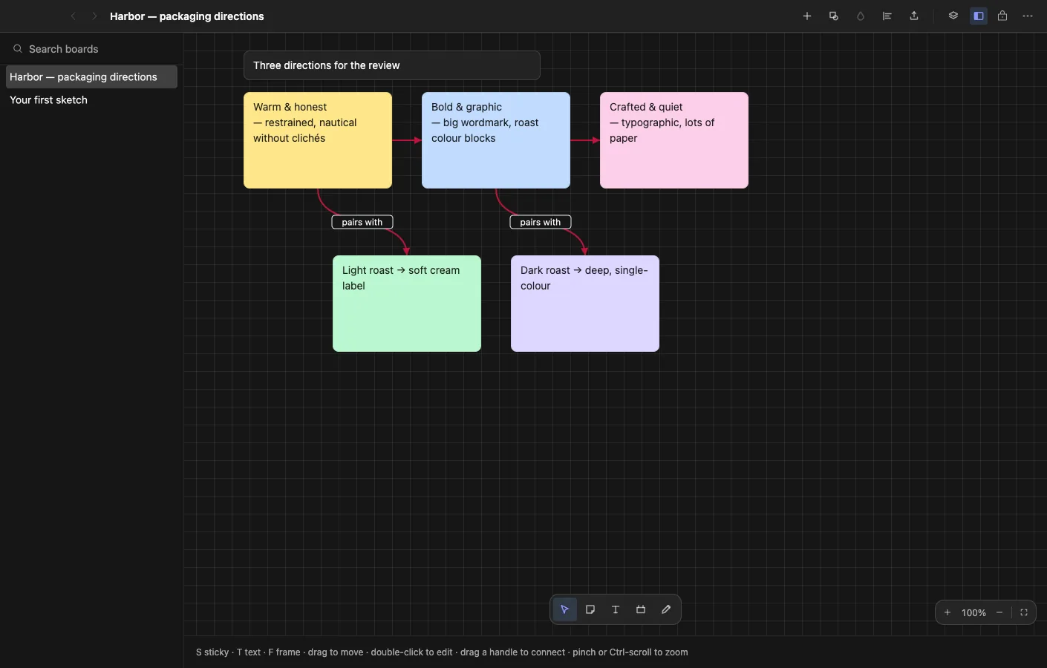
Task: Select the blue Bold & graphic sticky
Action: (x=496, y=140)
